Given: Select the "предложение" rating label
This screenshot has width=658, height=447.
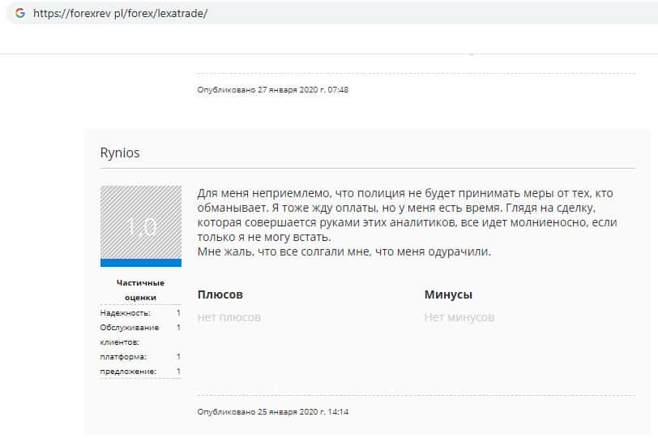Looking at the screenshot, I should 128,371.
